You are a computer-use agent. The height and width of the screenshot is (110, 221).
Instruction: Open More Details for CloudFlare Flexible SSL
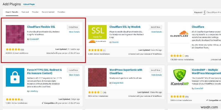[74, 32]
